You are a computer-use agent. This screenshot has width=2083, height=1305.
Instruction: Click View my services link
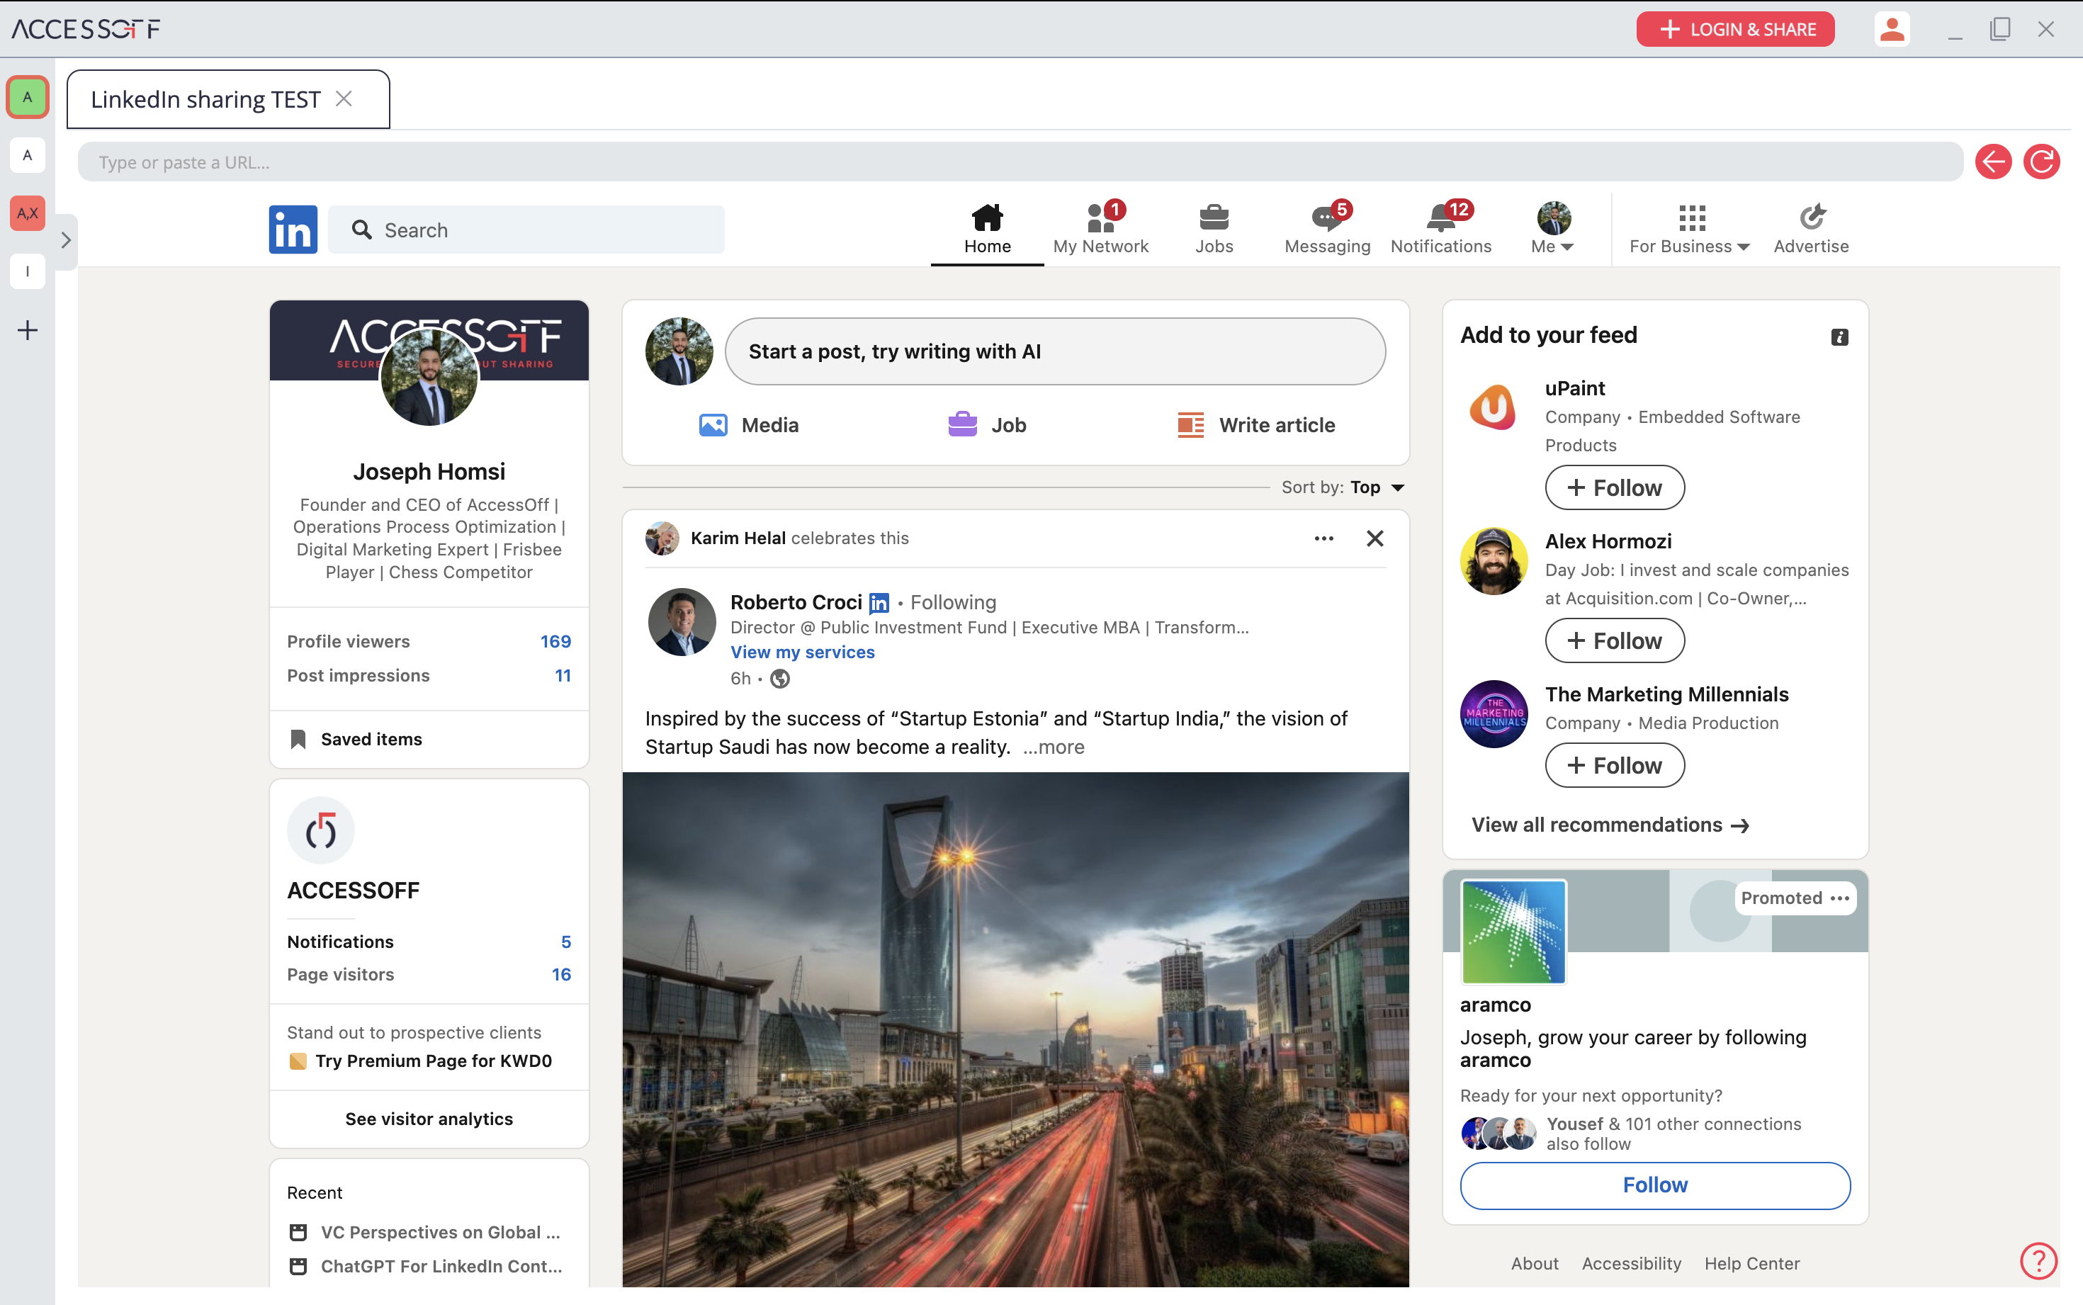tap(803, 652)
